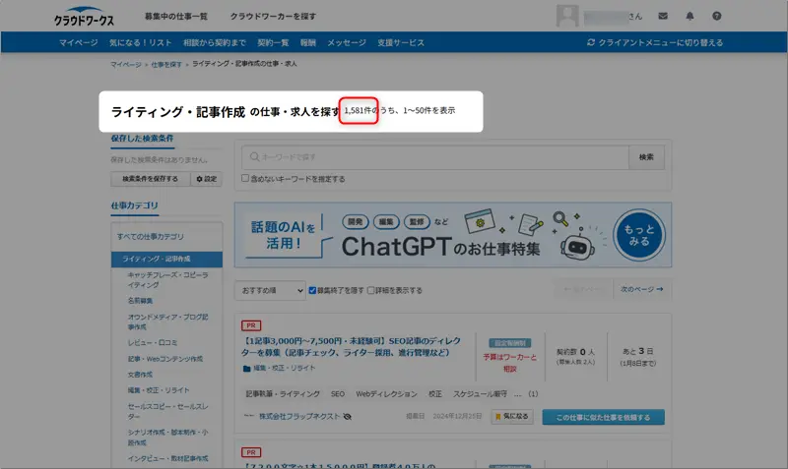Viewport: 788px width, 469px height.
Task: Click the keyword search input field
Action: pos(433,157)
